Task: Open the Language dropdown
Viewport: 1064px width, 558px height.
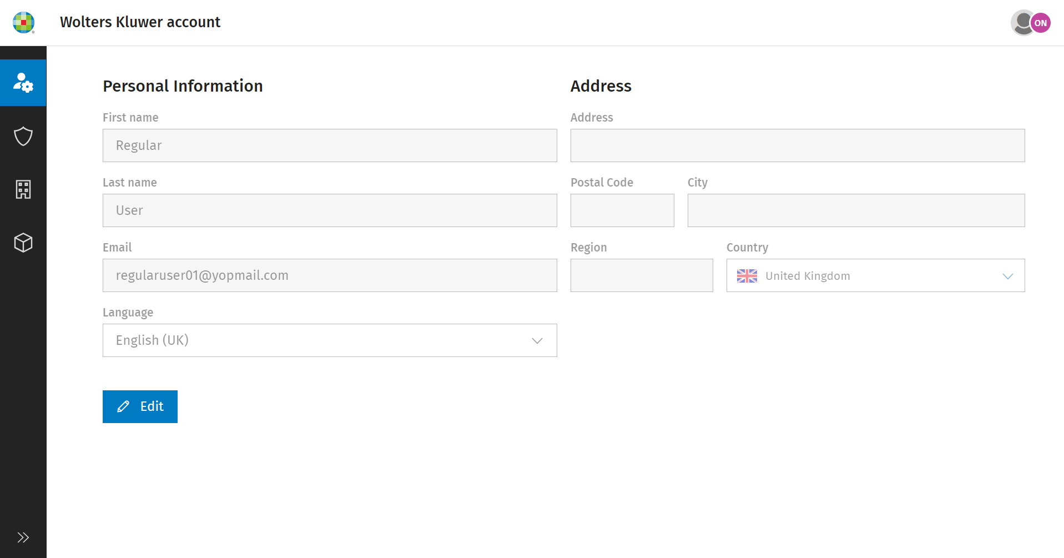Action: [x=330, y=340]
